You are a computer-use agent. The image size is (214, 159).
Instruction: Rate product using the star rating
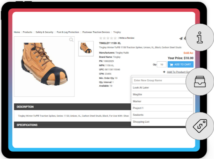pyautogui.click(x=108, y=38)
